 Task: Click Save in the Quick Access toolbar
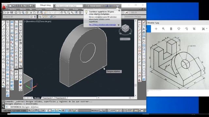18,6
